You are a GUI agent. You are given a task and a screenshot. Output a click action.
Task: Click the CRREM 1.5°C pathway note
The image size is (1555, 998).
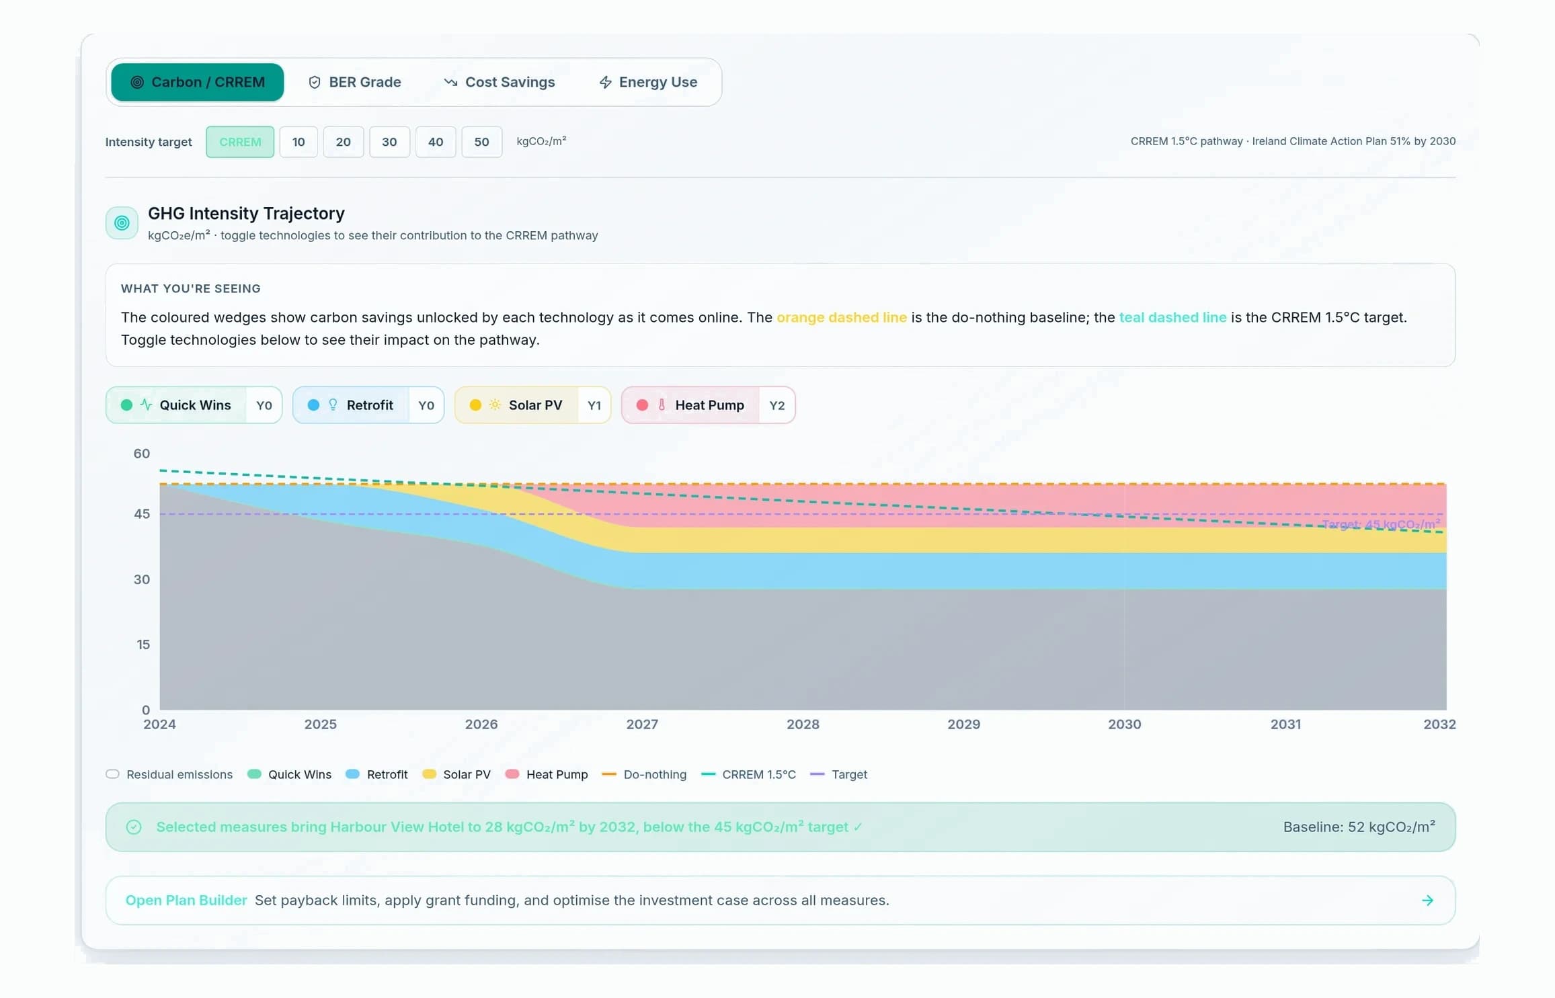coord(1293,141)
